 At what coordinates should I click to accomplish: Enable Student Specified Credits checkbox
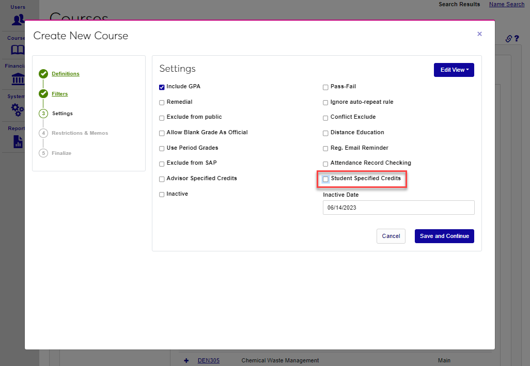325,179
